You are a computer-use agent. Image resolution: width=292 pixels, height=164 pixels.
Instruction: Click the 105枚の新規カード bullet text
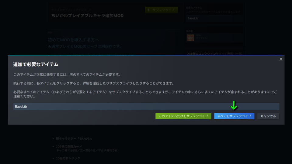(x=69, y=146)
